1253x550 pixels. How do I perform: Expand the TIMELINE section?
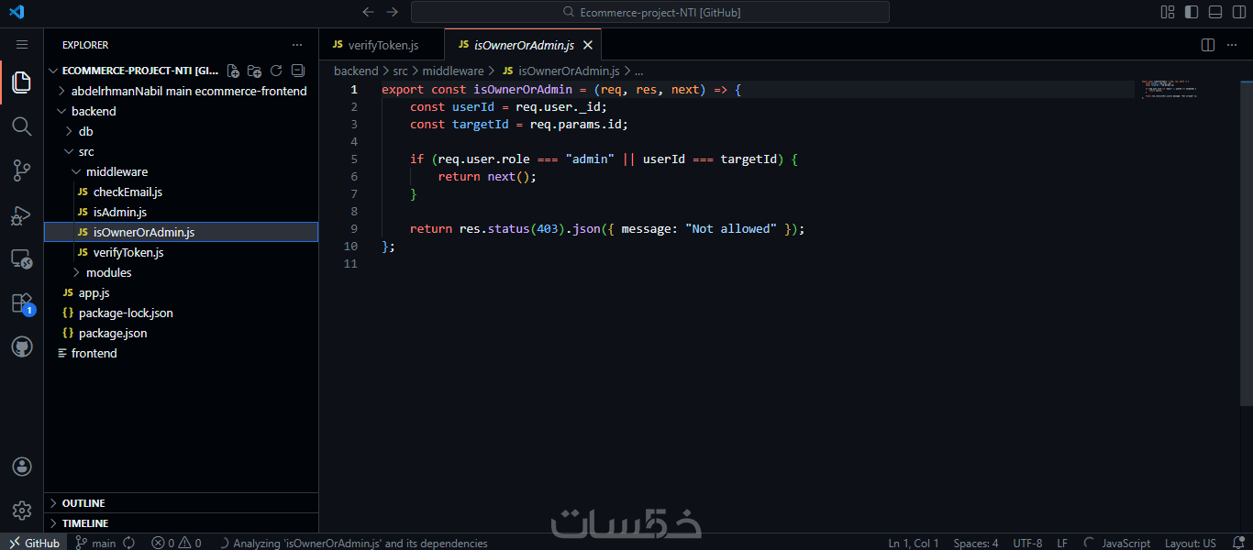(x=181, y=523)
